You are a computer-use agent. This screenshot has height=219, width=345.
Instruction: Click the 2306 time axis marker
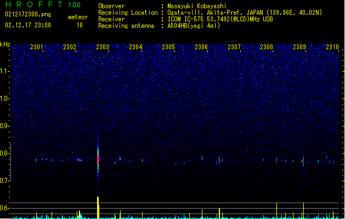[201, 47]
